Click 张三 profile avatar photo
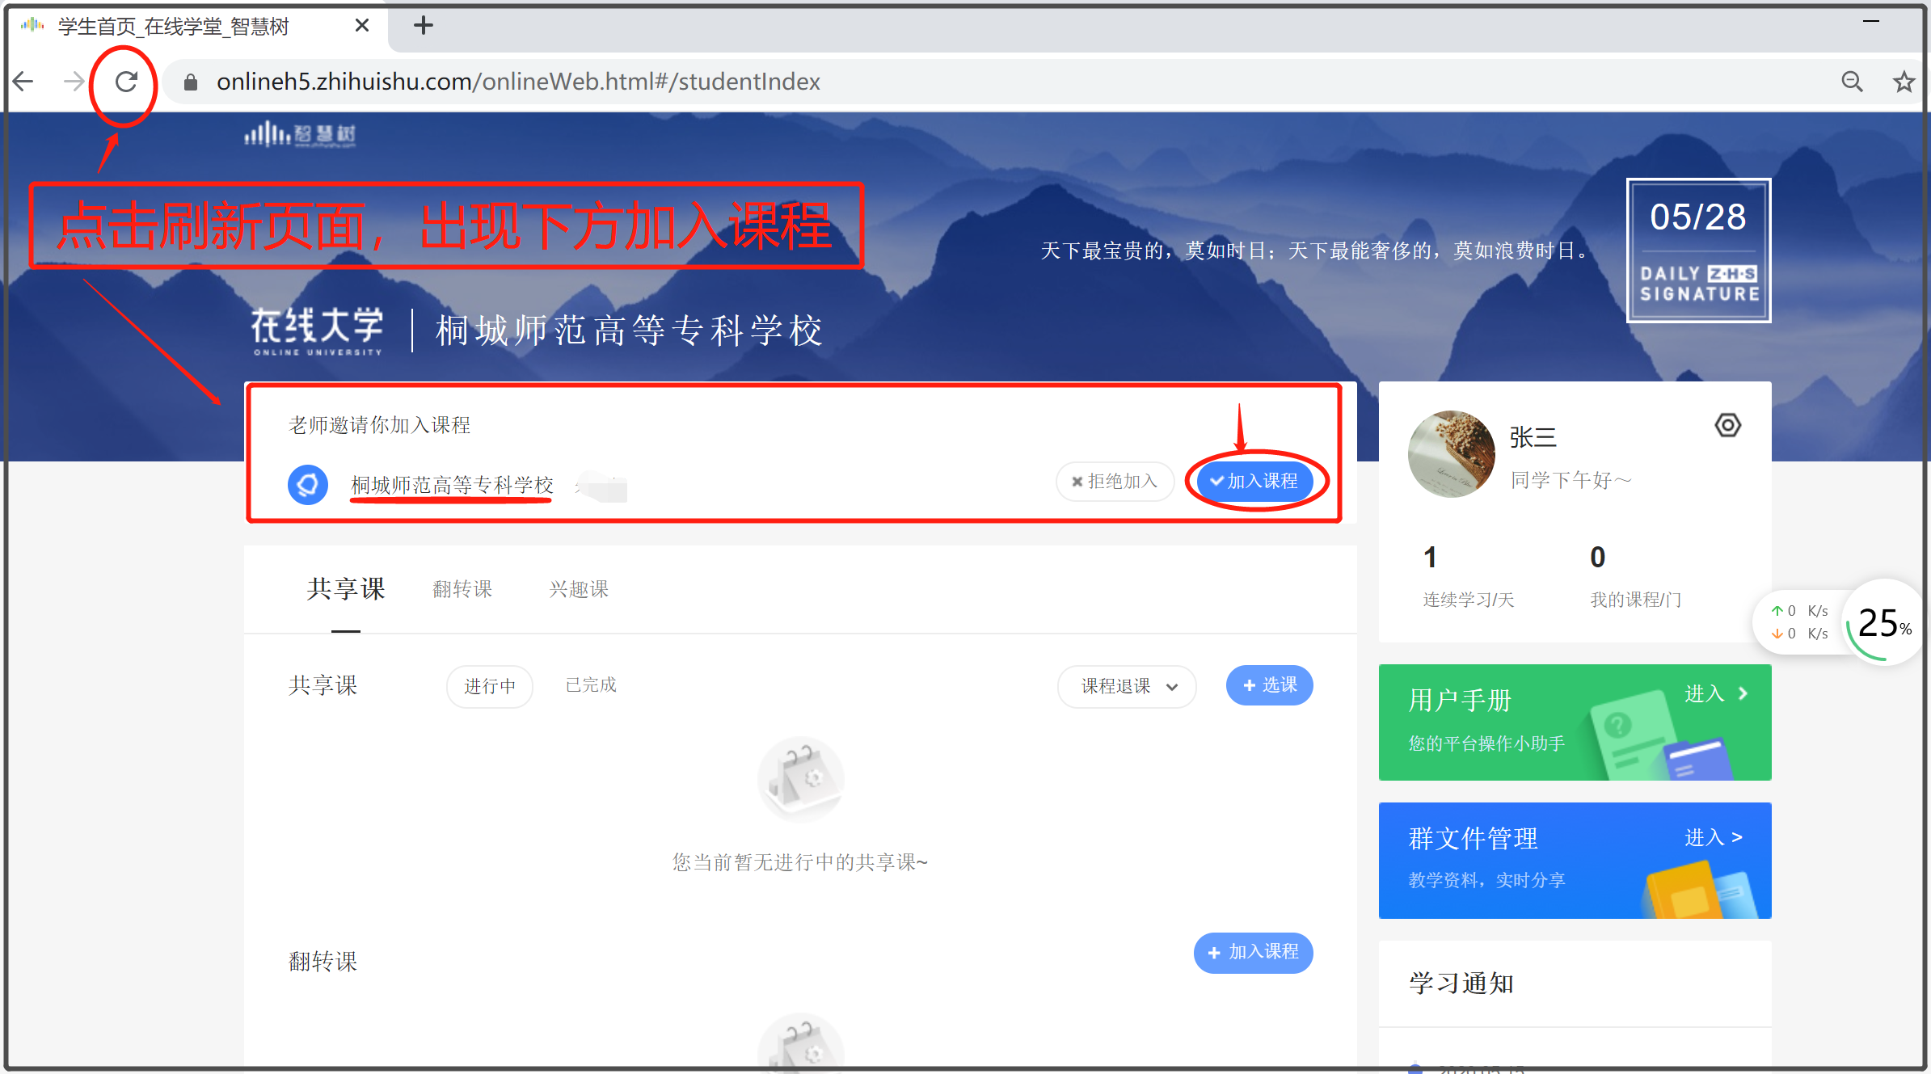 (x=1451, y=453)
